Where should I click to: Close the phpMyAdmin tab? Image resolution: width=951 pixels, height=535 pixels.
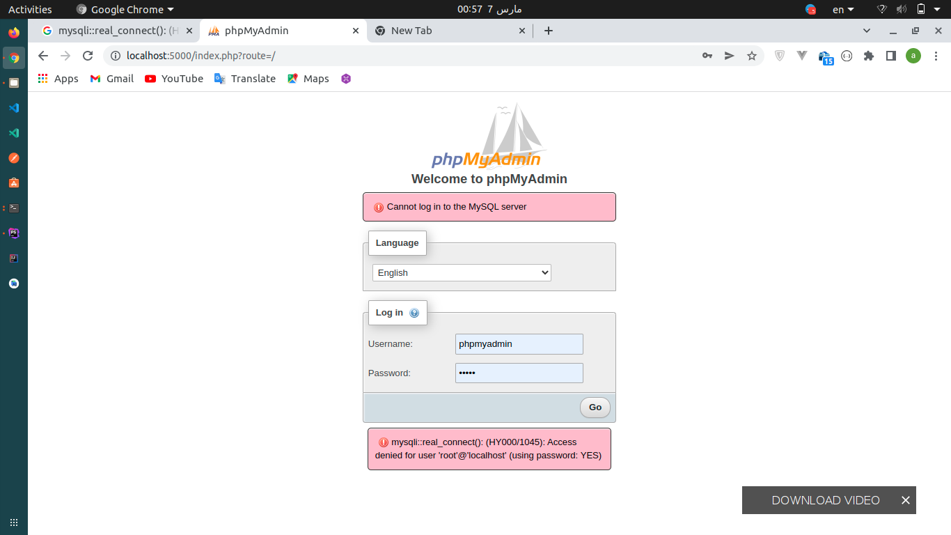tap(356, 31)
